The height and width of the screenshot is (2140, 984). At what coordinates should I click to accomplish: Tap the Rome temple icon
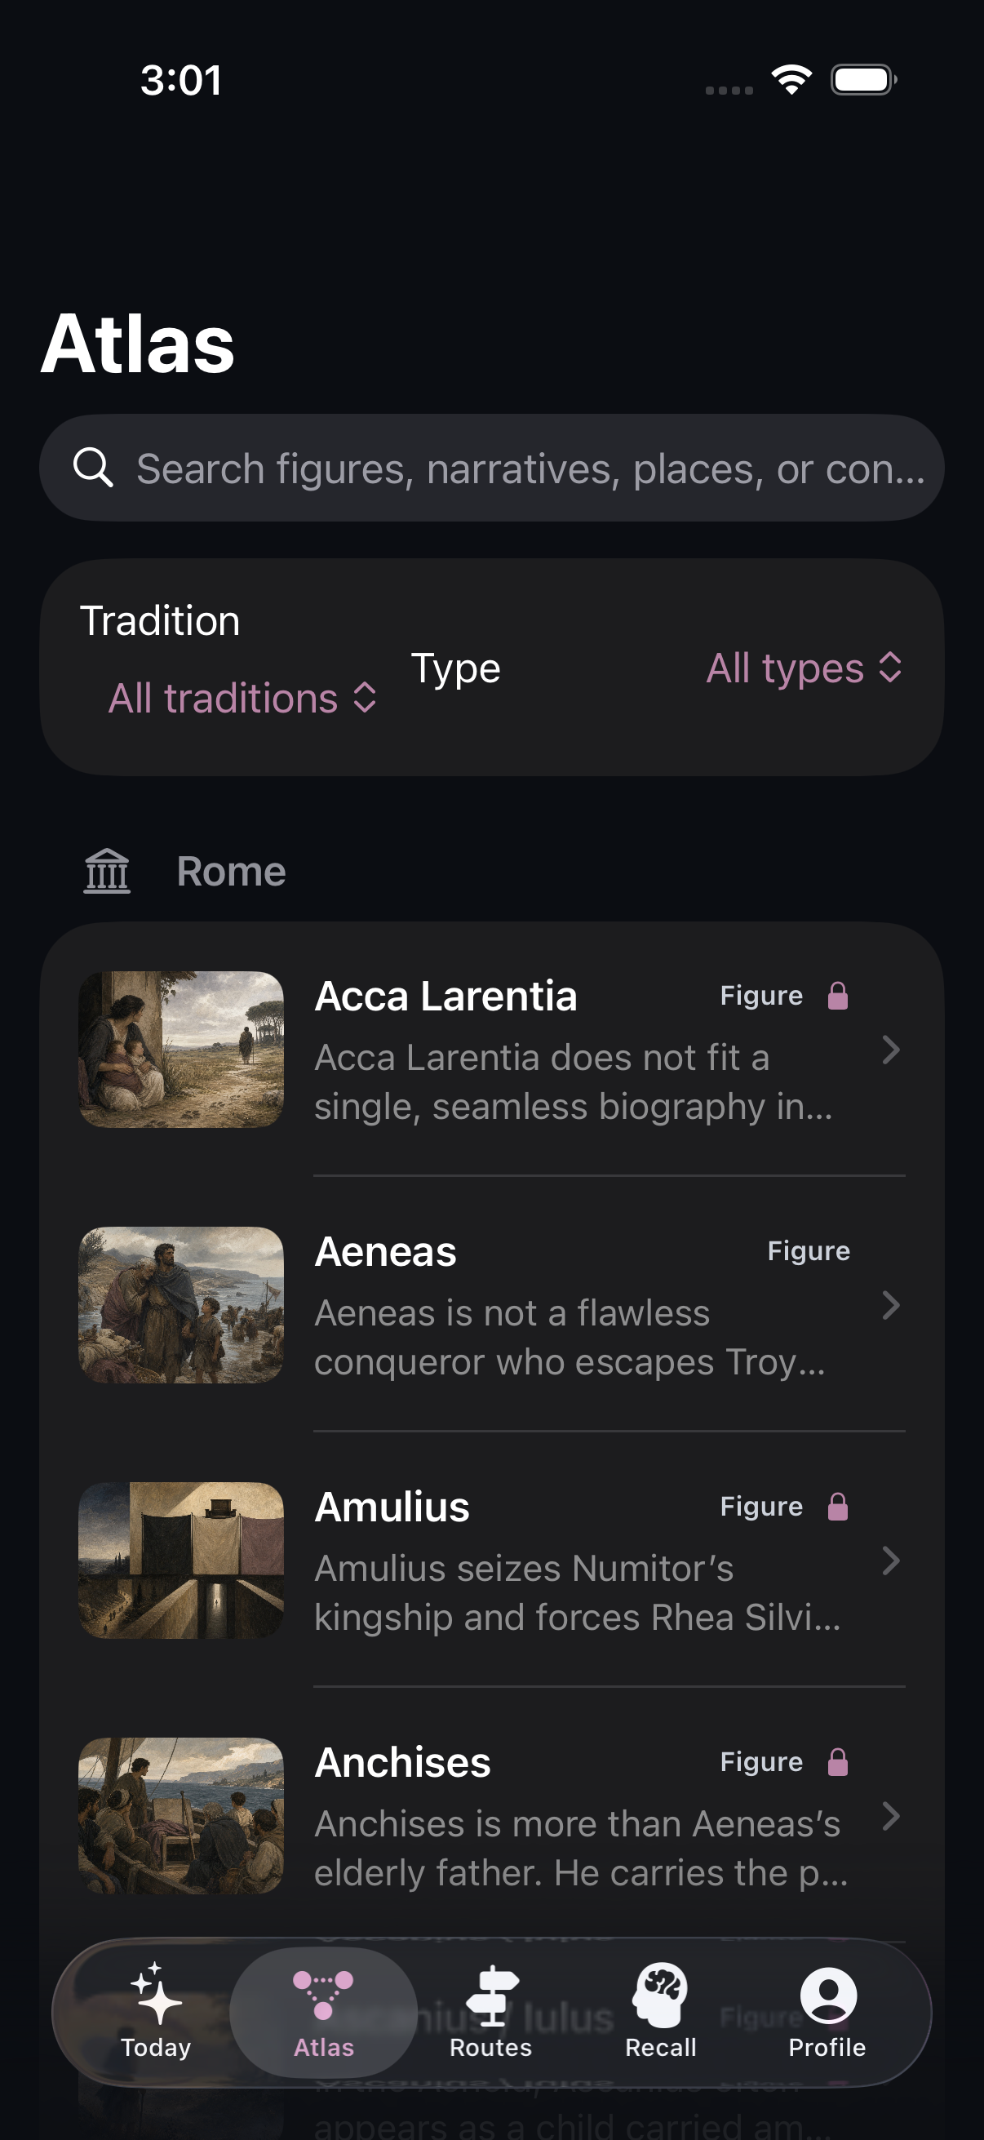107,872
